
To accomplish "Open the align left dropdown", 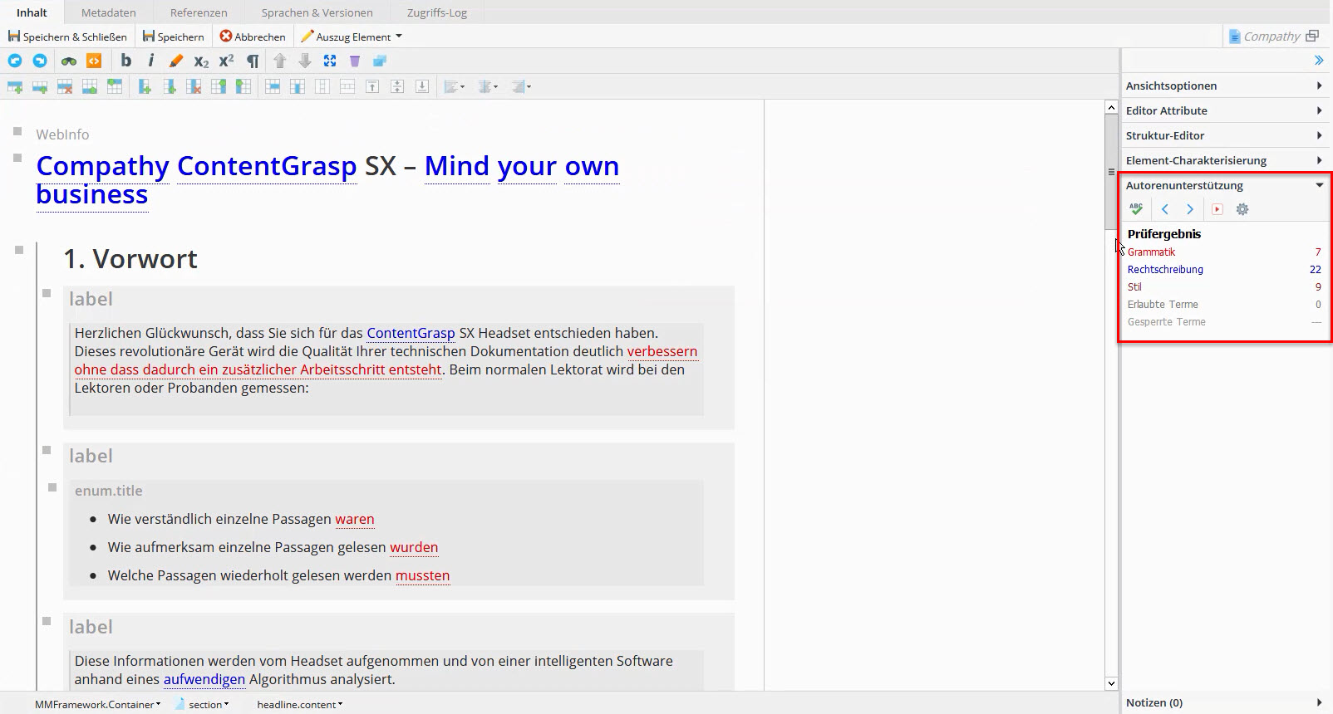I will click(x=455, y=86).
